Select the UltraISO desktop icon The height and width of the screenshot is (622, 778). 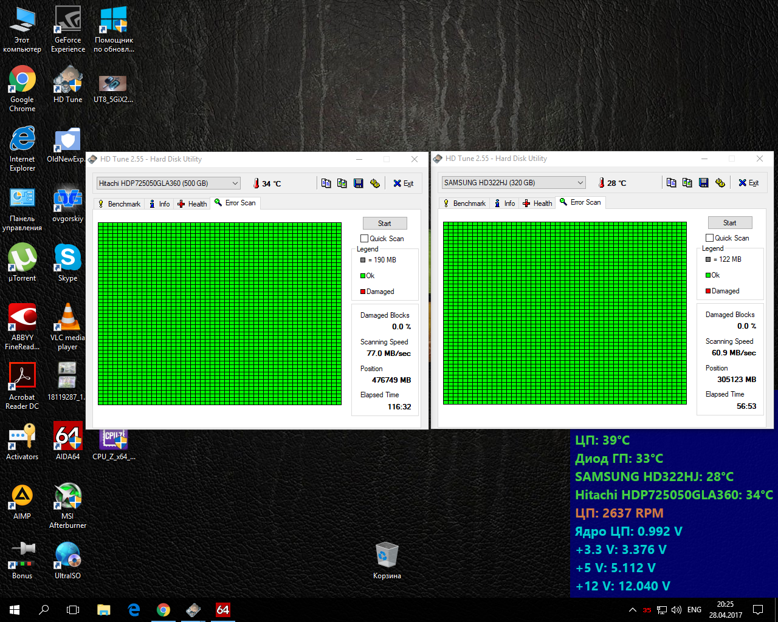click(67, 561)
